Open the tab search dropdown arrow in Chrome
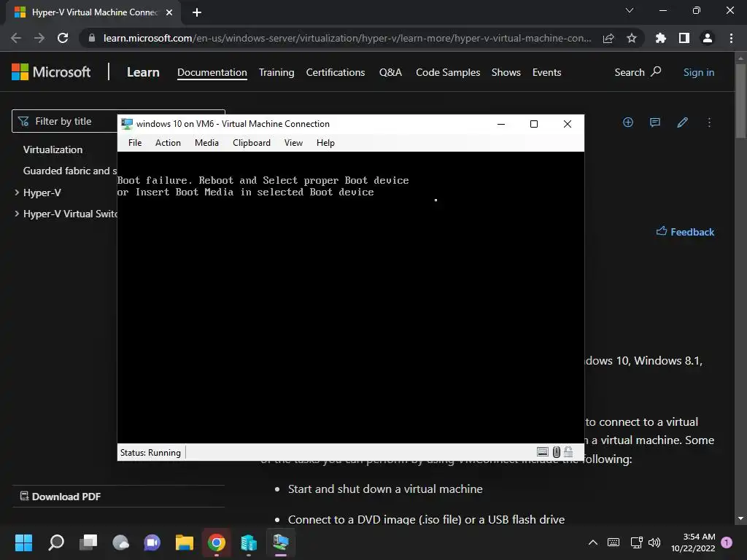 pyautogui.click(x=630, y=10)
